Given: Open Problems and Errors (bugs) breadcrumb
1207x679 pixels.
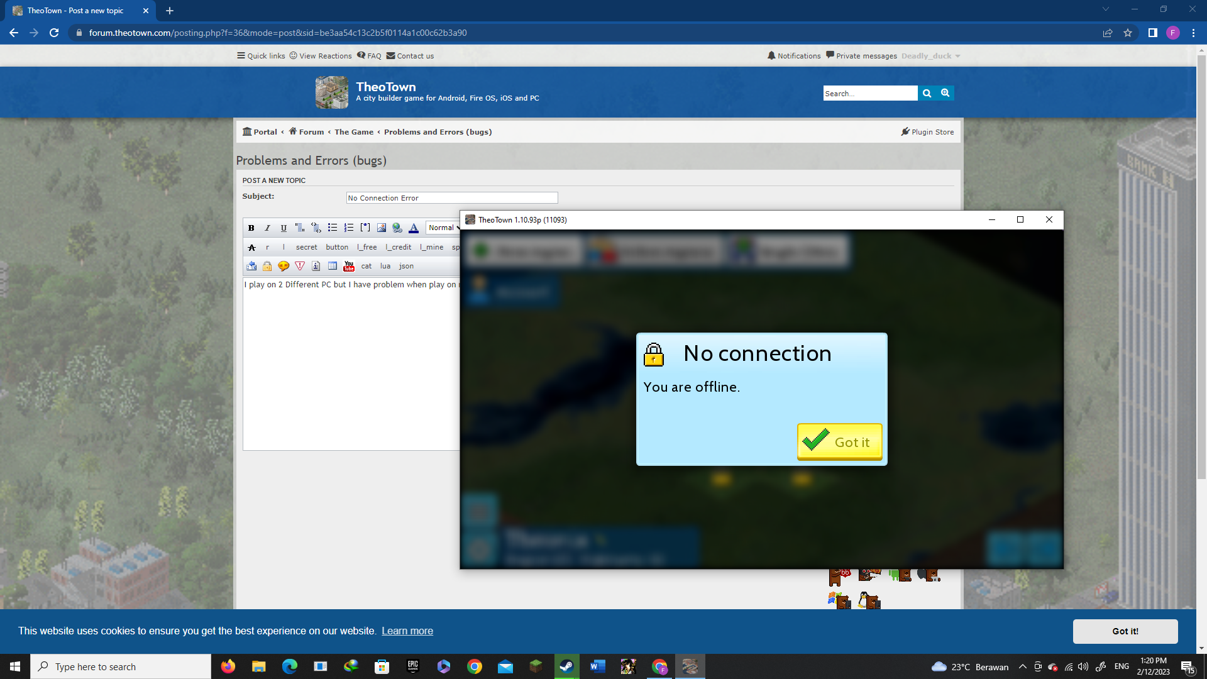Looking at the screenshot, I should pos(438,132).
